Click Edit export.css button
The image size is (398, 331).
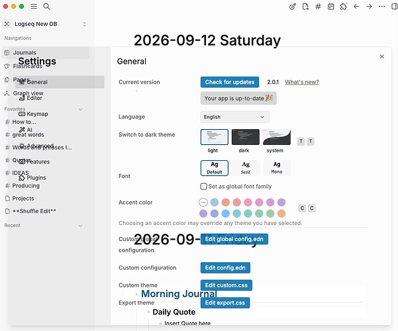coord(225,303)
